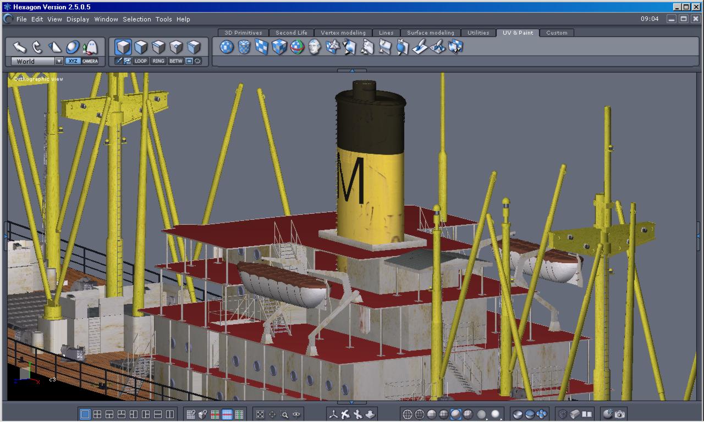Screen dimensions: 704x422
Task: Switch to the third cube selection mode
Action: [x=159, y=47]
